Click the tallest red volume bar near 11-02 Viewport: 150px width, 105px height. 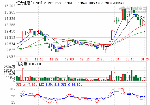(x=23, y=75)
